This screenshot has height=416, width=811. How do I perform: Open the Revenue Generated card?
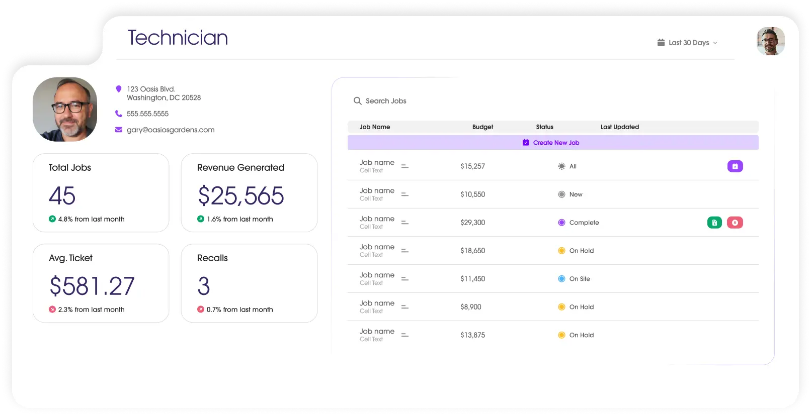coord(249,193)
